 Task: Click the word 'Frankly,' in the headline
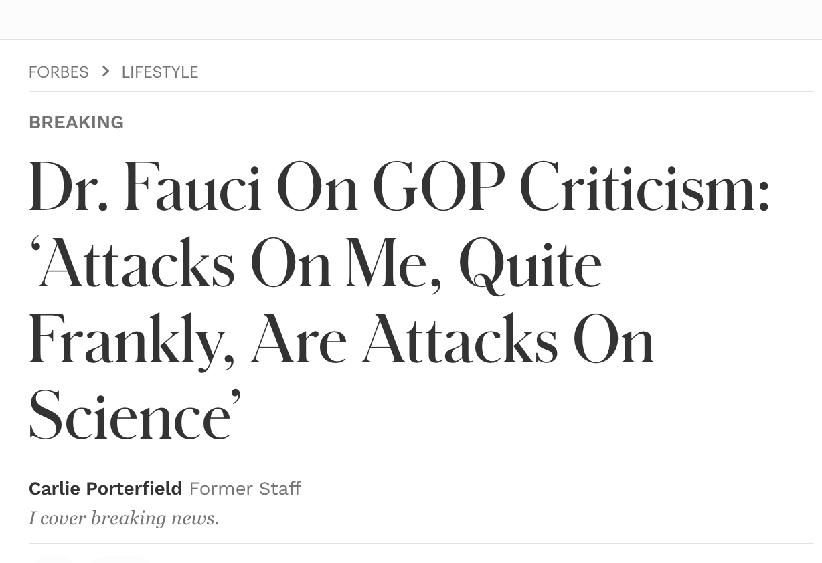[132, 342]
